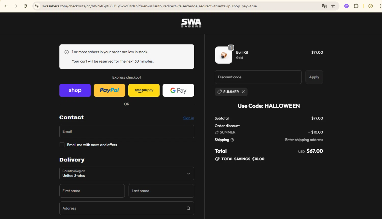Click the total amount $67.00
This screenshot has height=219, width=382.
(x=315, y=151)
